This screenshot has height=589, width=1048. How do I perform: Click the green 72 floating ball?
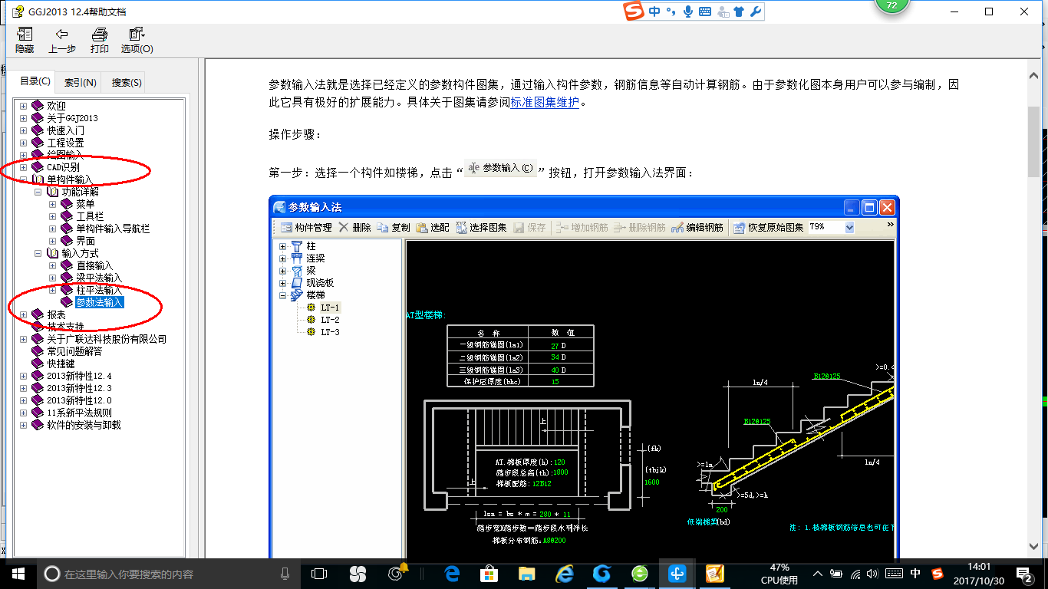point(891,6)
